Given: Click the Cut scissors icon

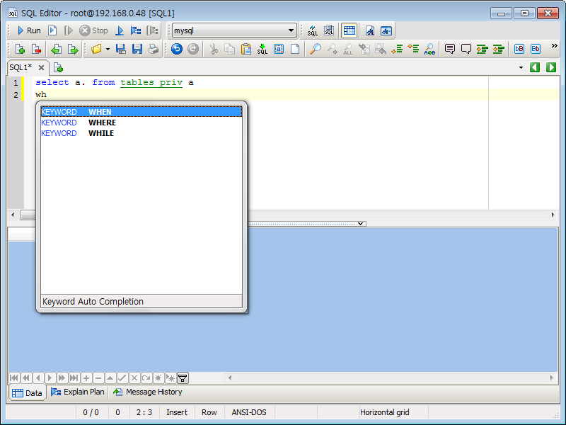Looking at the screenshot, I should point(214,49).
